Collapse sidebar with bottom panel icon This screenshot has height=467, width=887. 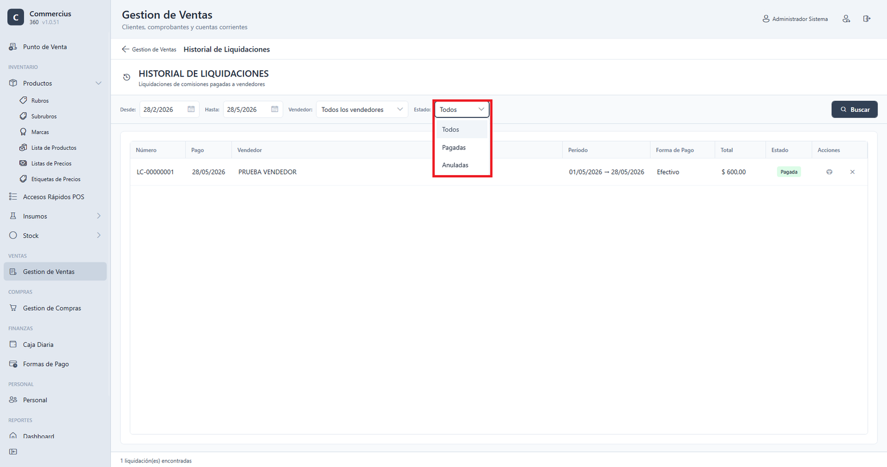13,451
